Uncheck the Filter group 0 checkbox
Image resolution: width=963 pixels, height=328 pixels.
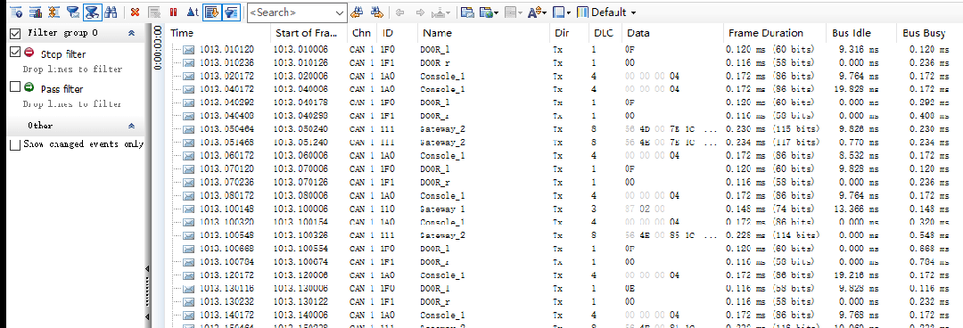pyautogui.click(x=16, y=33)
